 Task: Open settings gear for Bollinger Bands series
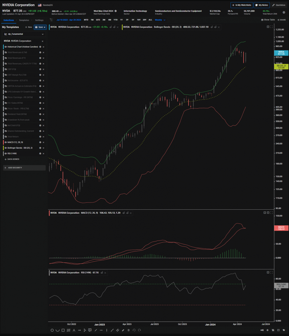pyautogui.click(x=40, y=148)
